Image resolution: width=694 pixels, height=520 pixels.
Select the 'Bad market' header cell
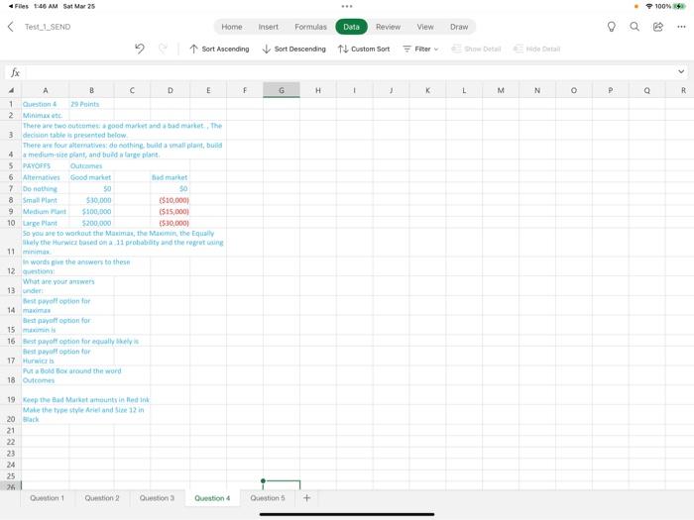coord(170,177)
